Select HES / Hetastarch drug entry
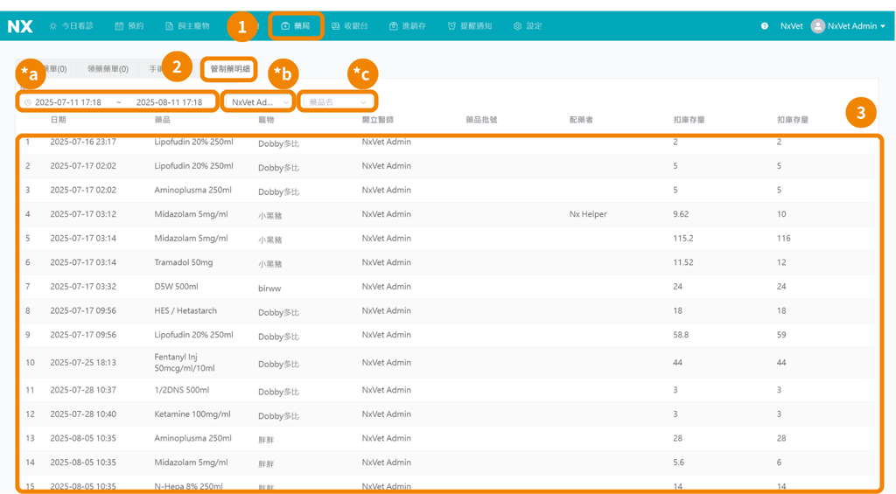The height and width of the screenshot is (494, 896). pyautogui.click(x=185, y=310)
